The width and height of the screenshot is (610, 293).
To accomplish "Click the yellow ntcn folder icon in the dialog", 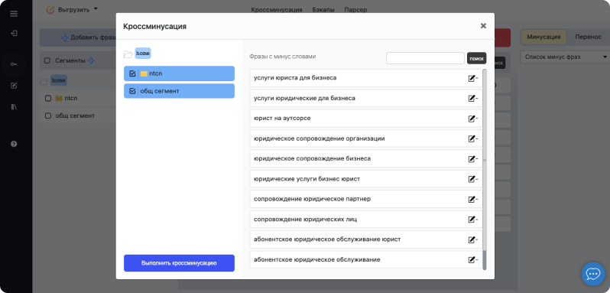I will 144,73.
